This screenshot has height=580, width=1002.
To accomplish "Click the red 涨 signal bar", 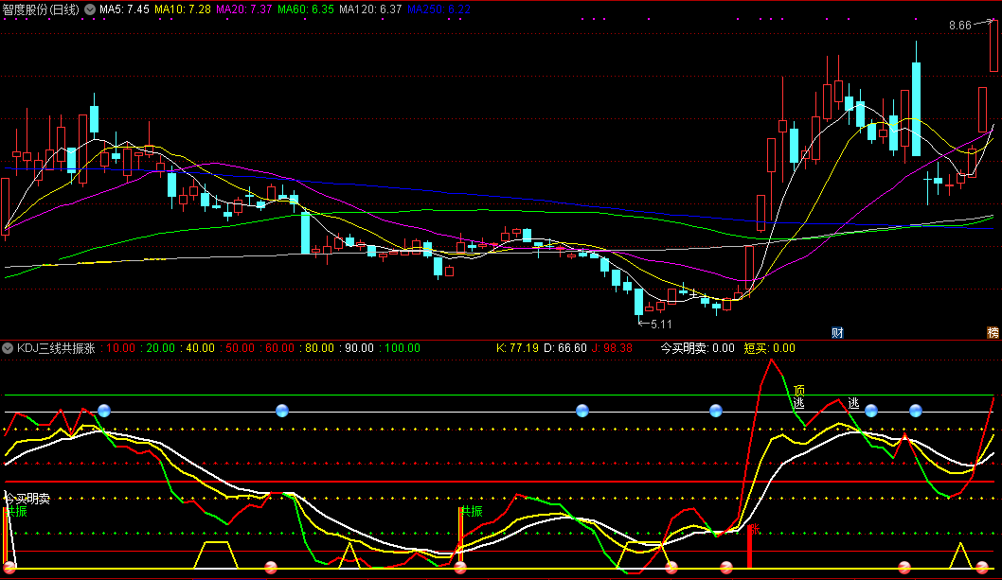I will [750, 547].
